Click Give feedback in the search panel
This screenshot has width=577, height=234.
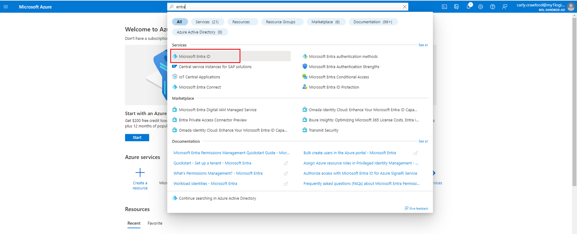[416, 208]
